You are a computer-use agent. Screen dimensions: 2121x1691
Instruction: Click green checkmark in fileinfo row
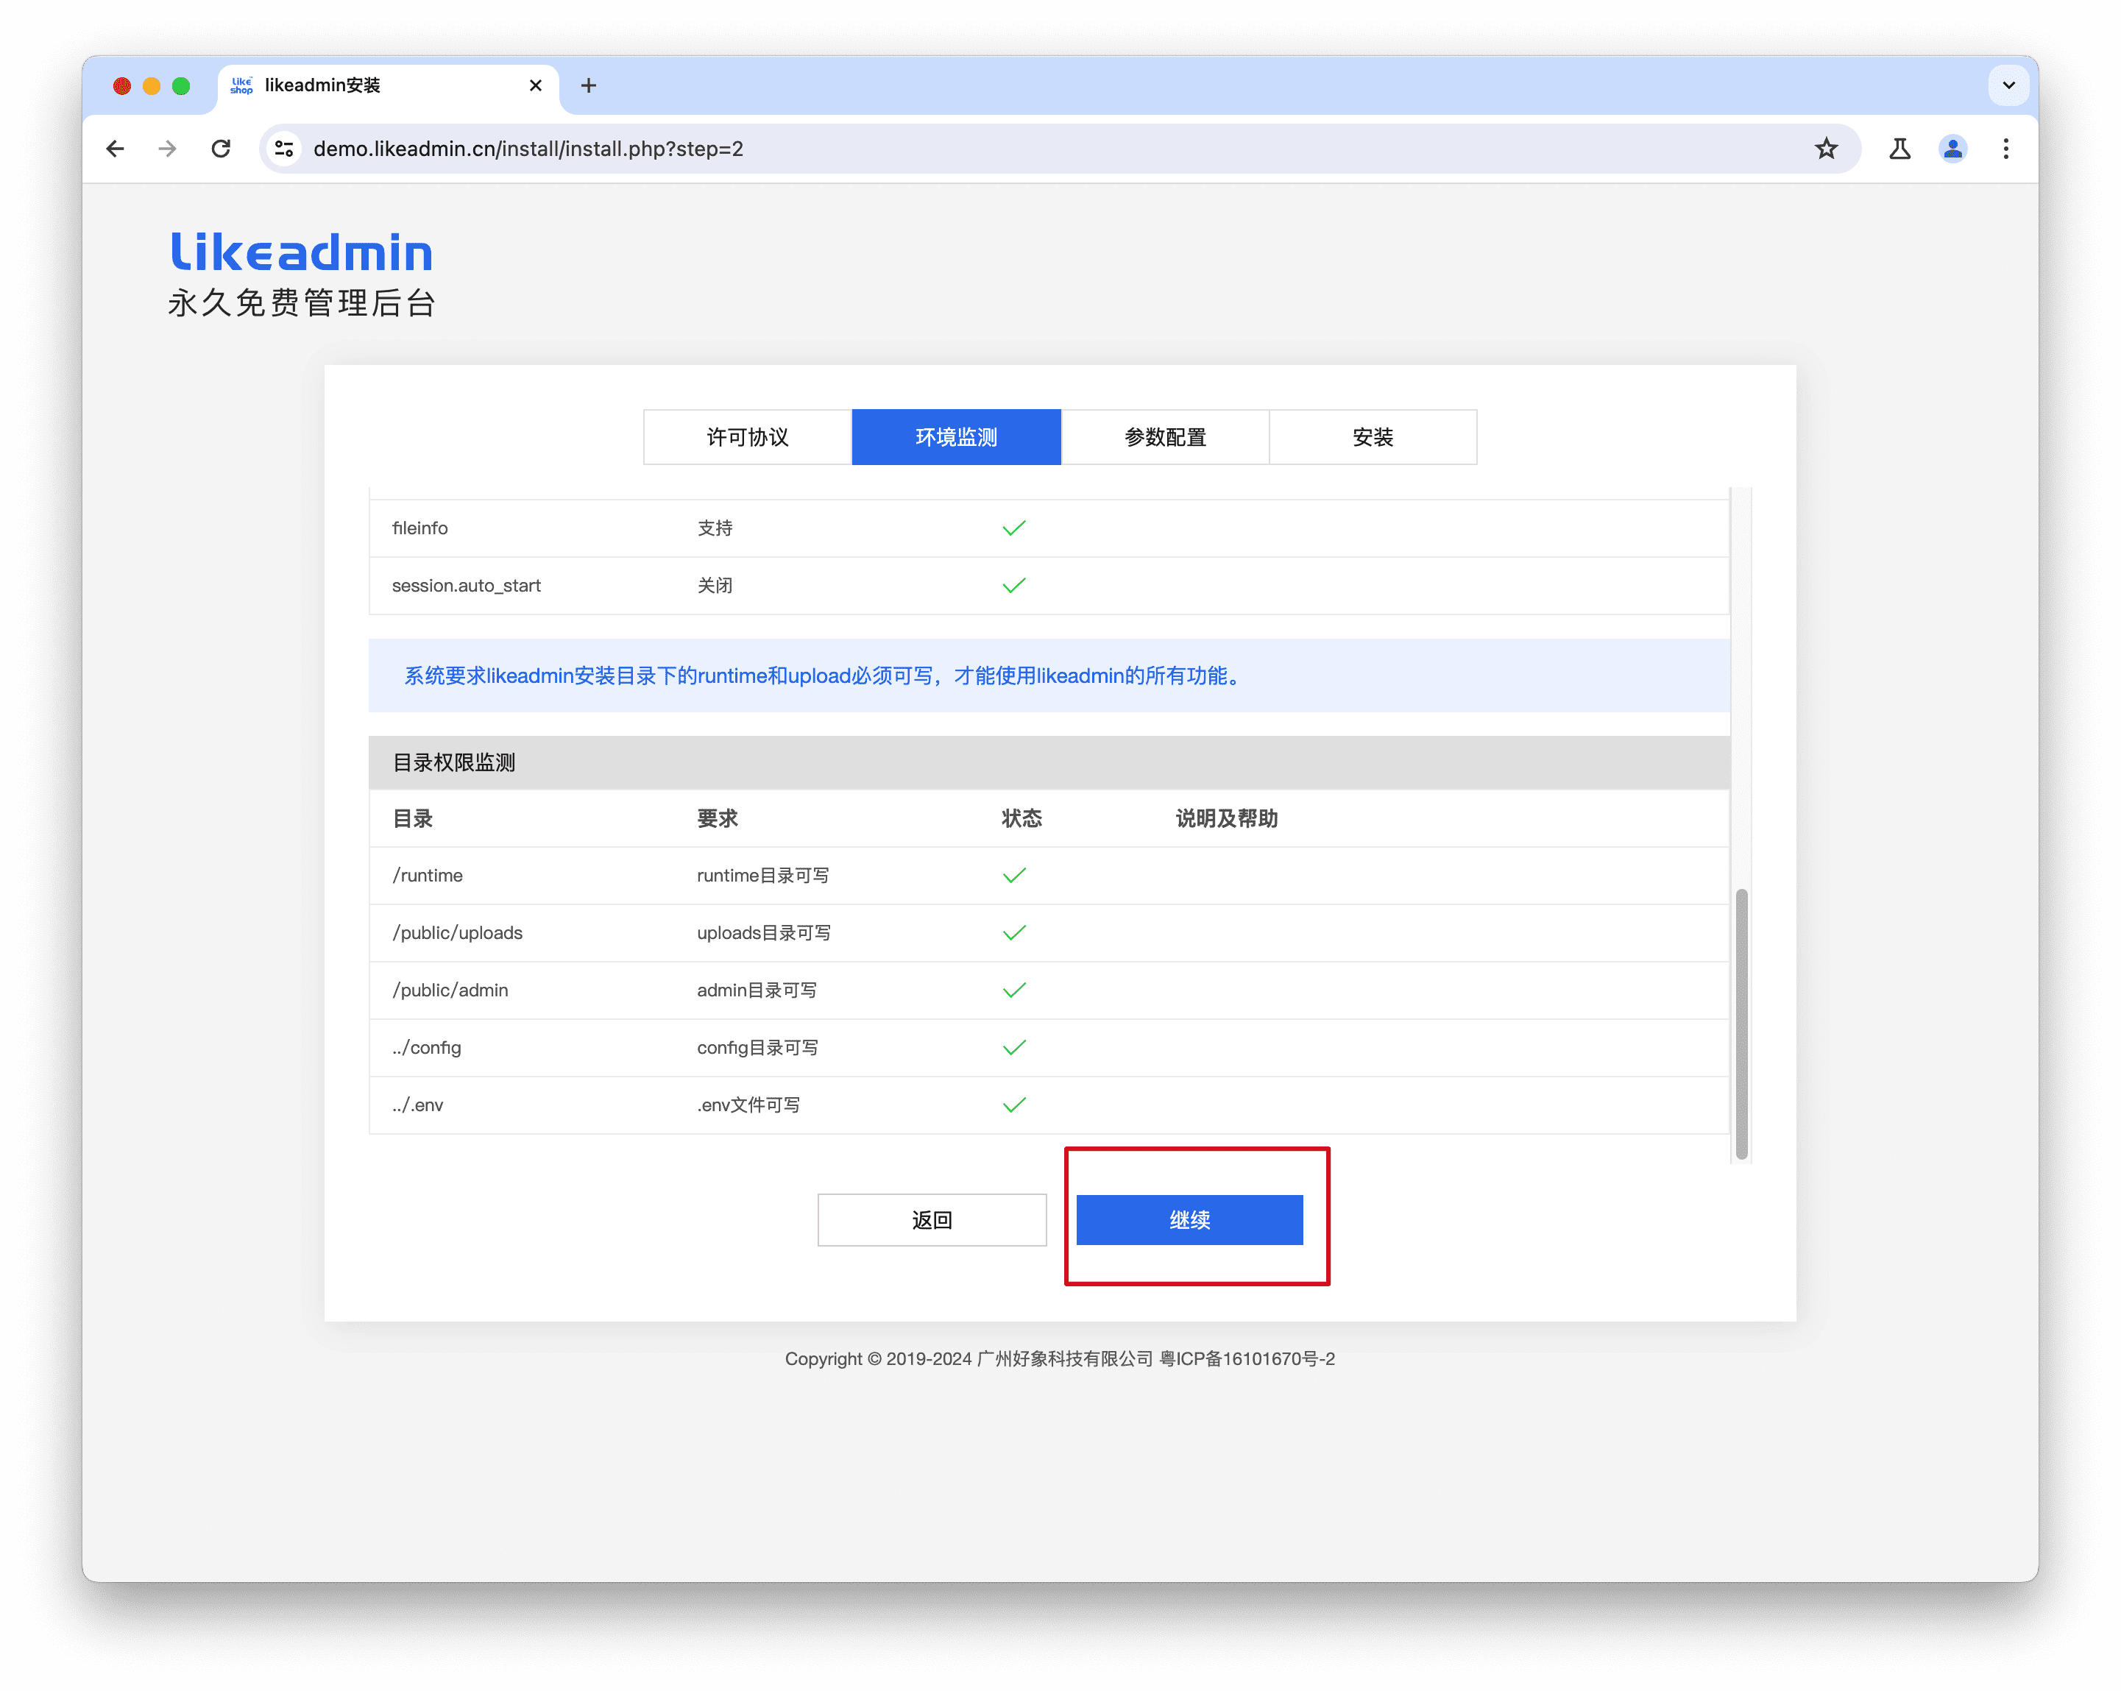1014,528
